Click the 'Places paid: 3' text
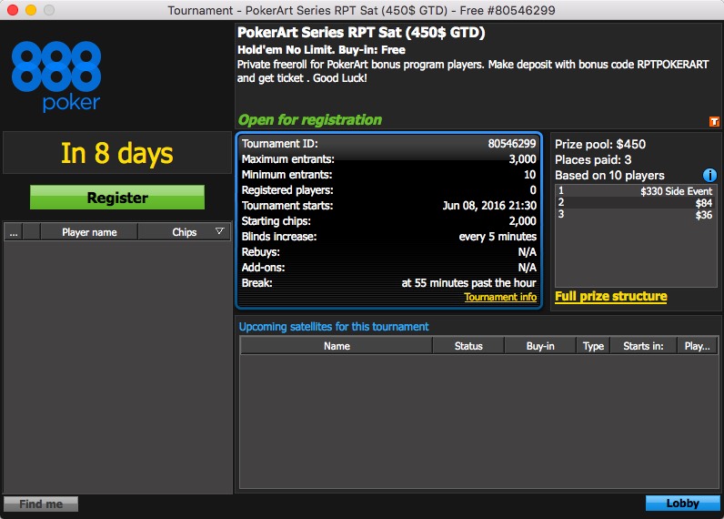This screenshot has height=519, width=724. [x=593, y=160]
